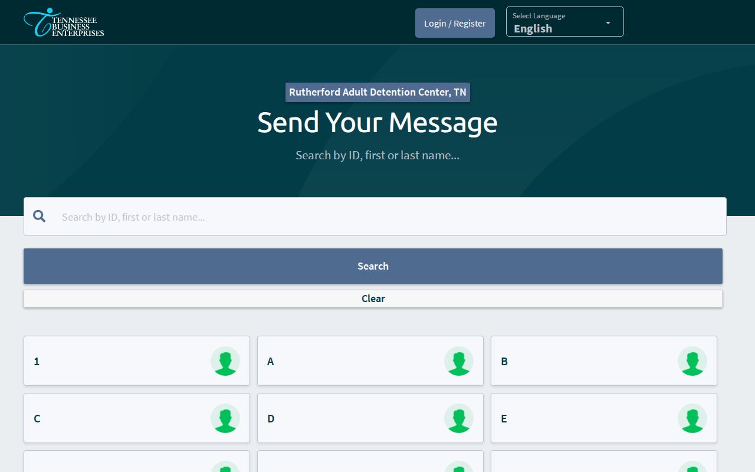Click the blue Search button

click(x=373, y=266)
